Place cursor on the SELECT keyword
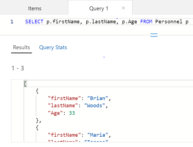Viewport: 193px width, 147px height. 33,22
